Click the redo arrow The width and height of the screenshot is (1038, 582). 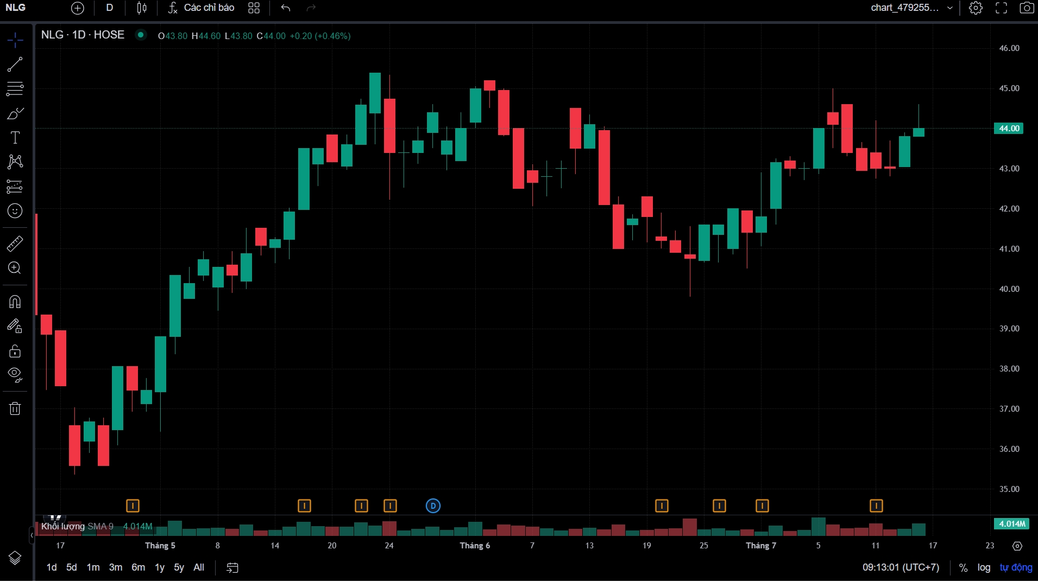[311, 8]
